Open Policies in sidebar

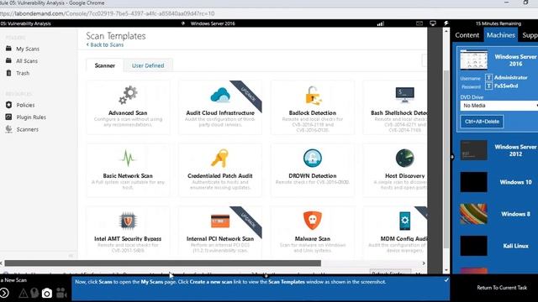click(x=25, y=105)
